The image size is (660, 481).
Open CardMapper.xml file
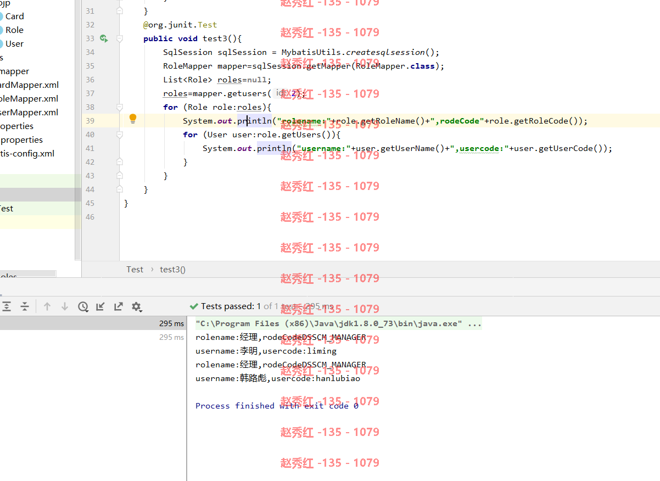tap(29, 85)
